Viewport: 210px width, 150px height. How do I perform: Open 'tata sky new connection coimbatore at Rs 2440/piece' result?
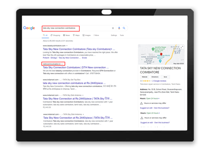[x=74, y=83]
